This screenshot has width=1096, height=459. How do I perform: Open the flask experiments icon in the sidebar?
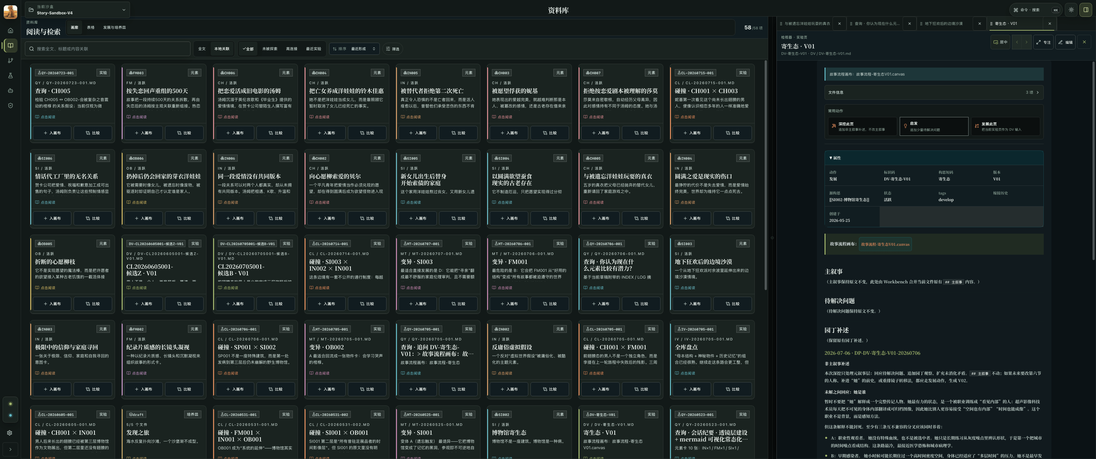pyautogui.click(x=10, y=75)
